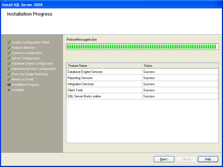Screen dimensions: 223x167
Task: Select the Complete step label
Action: tap(18, 90)
